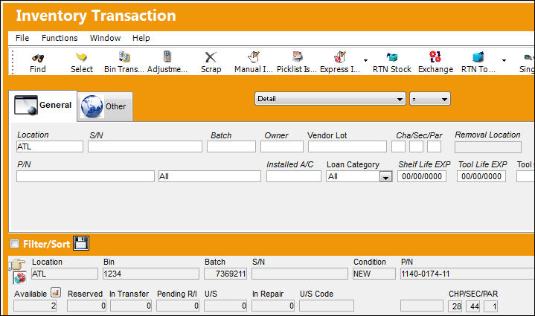Click the chart icon next to Available
Image resolution: width=535 pixels, height=316 pixels.
56,292
